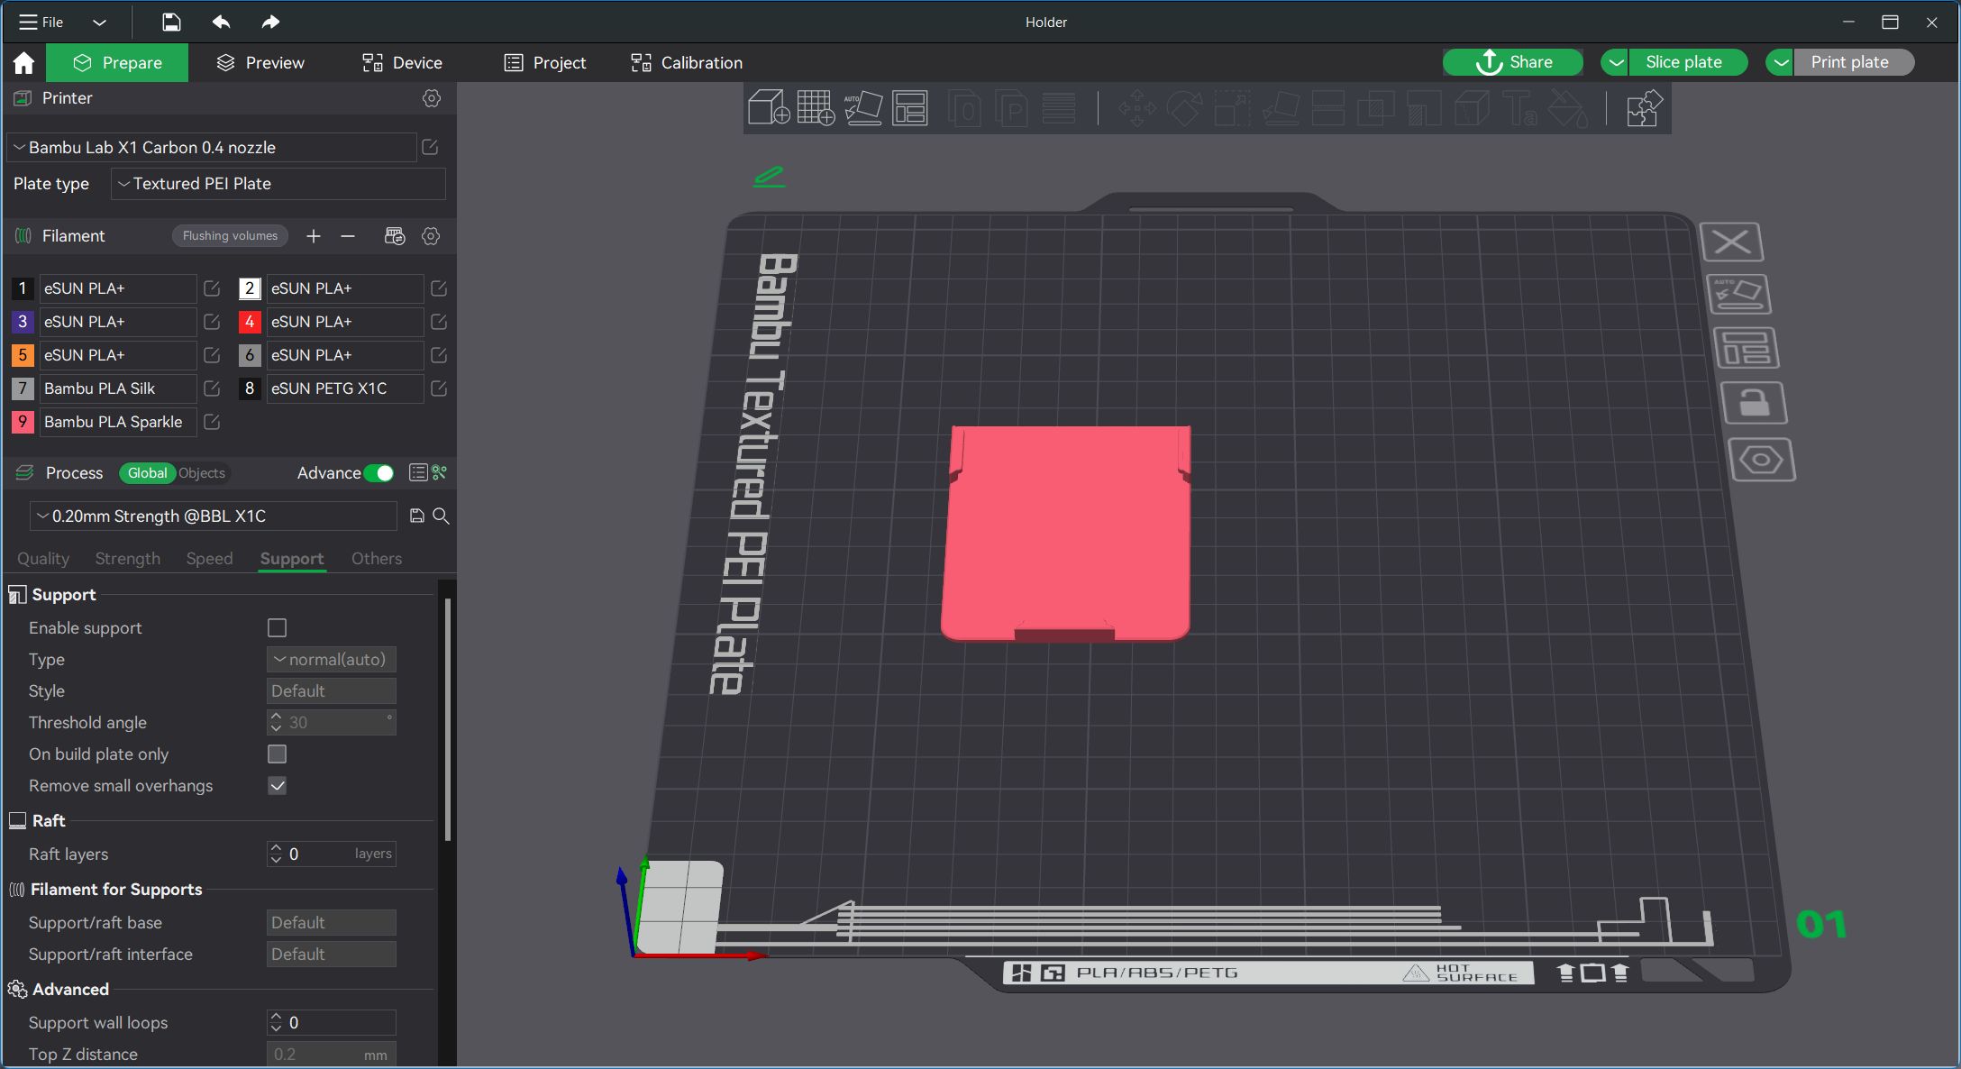Uncheck Remove small overhangs checkbox
The height and width of the screenshot is (1069, 1961).
pyautogui.click(x=278, y=786)
